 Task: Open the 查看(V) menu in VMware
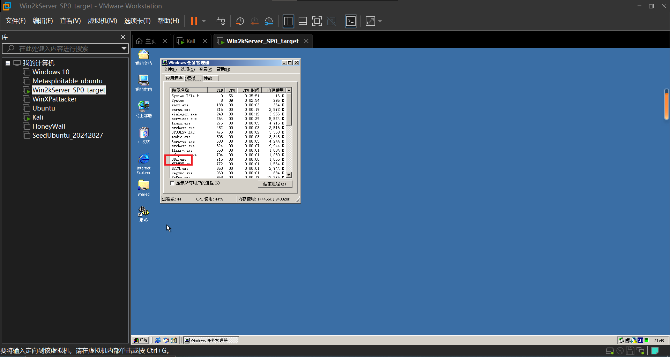click(70, 21)
